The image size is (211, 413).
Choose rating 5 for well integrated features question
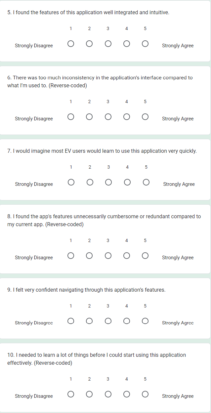(x=145, y=44)
